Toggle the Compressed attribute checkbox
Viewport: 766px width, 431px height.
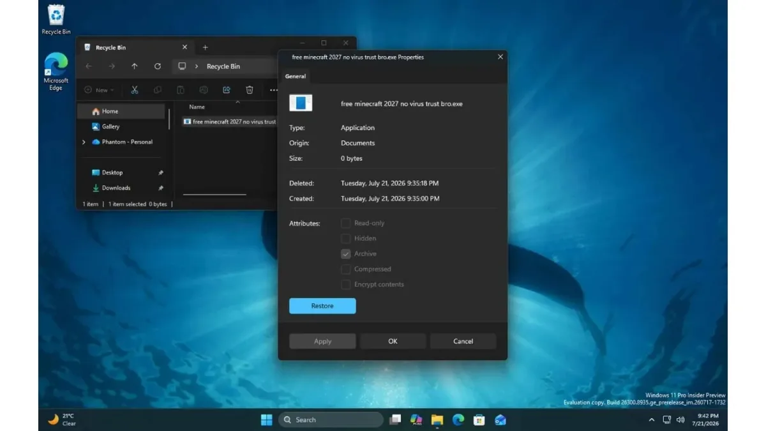[345, 269]
